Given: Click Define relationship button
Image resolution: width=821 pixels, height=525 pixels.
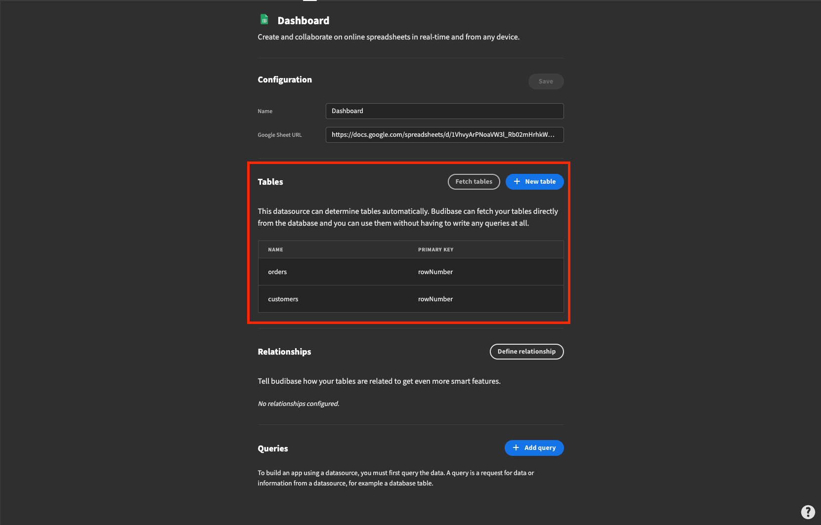Looking at the screenshot, I should coord(526,352).
